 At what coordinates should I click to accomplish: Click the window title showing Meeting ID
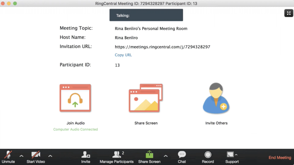(x=146, y=3)
